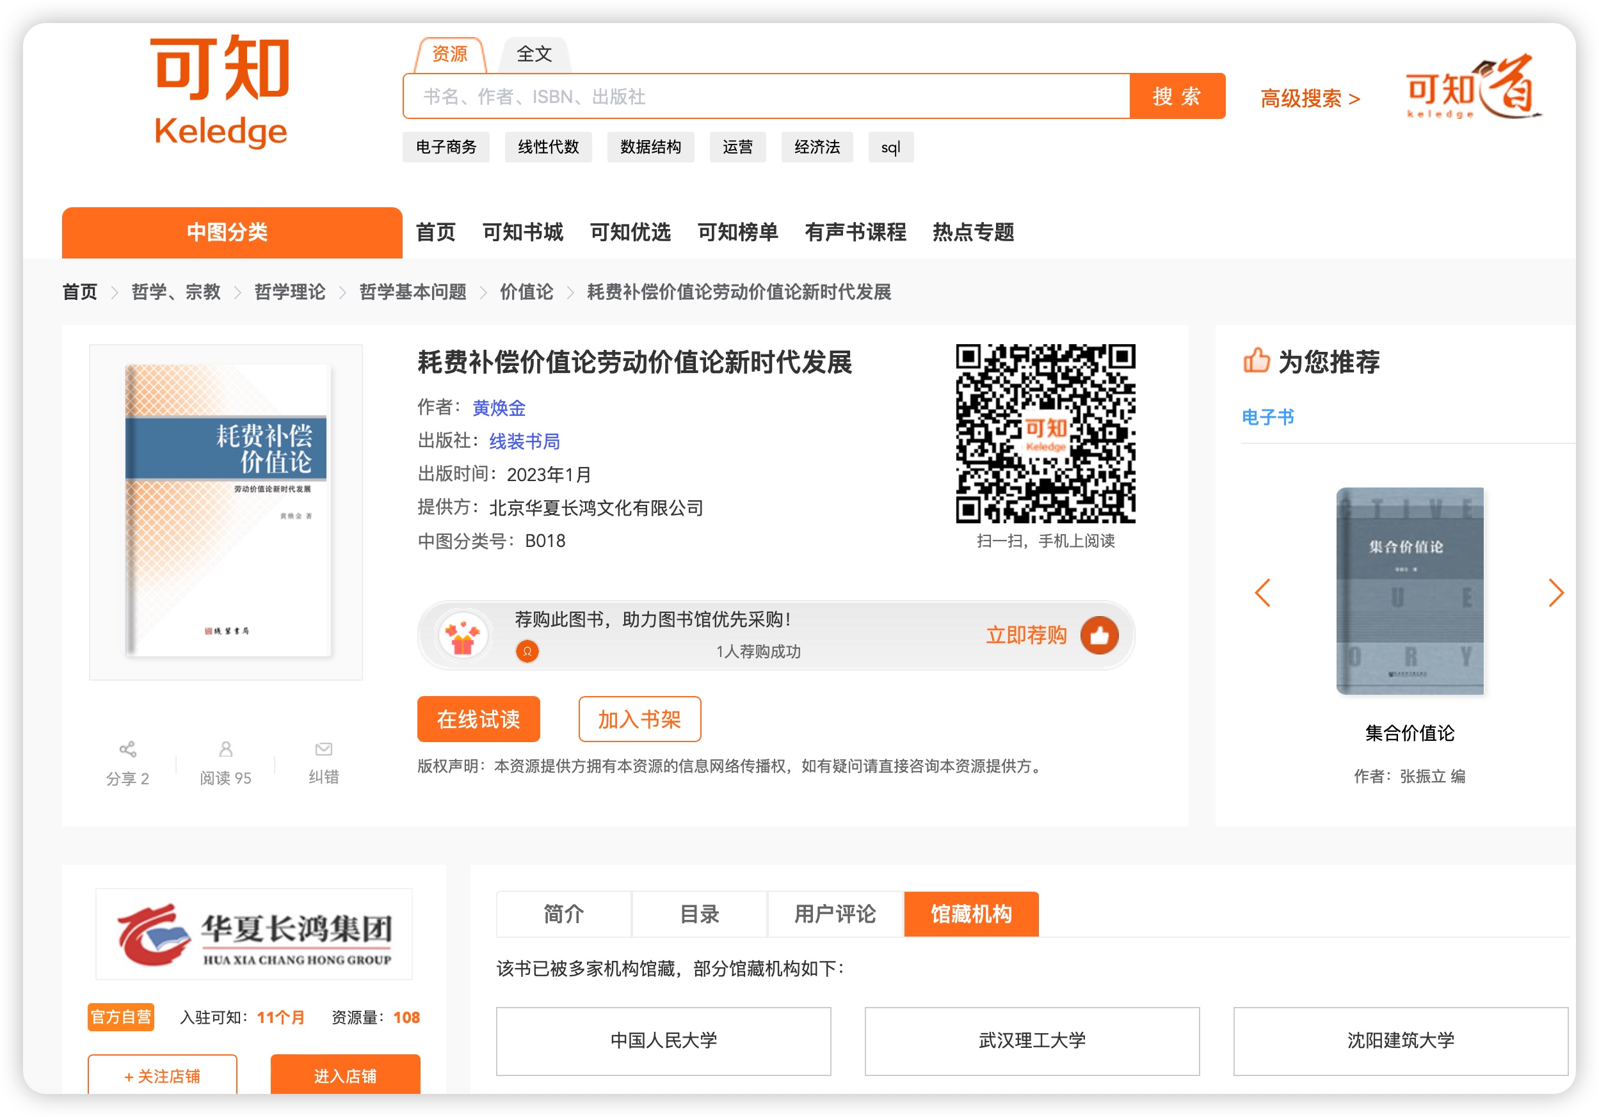
Task: Open the 用户评论 tab
Action: 835,914
